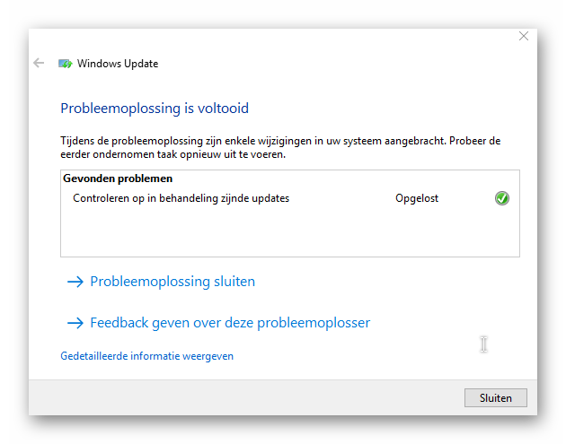566x444 pixels.
Task: Click arrow icon beside Feedback geven
Action: click(75, 323)
